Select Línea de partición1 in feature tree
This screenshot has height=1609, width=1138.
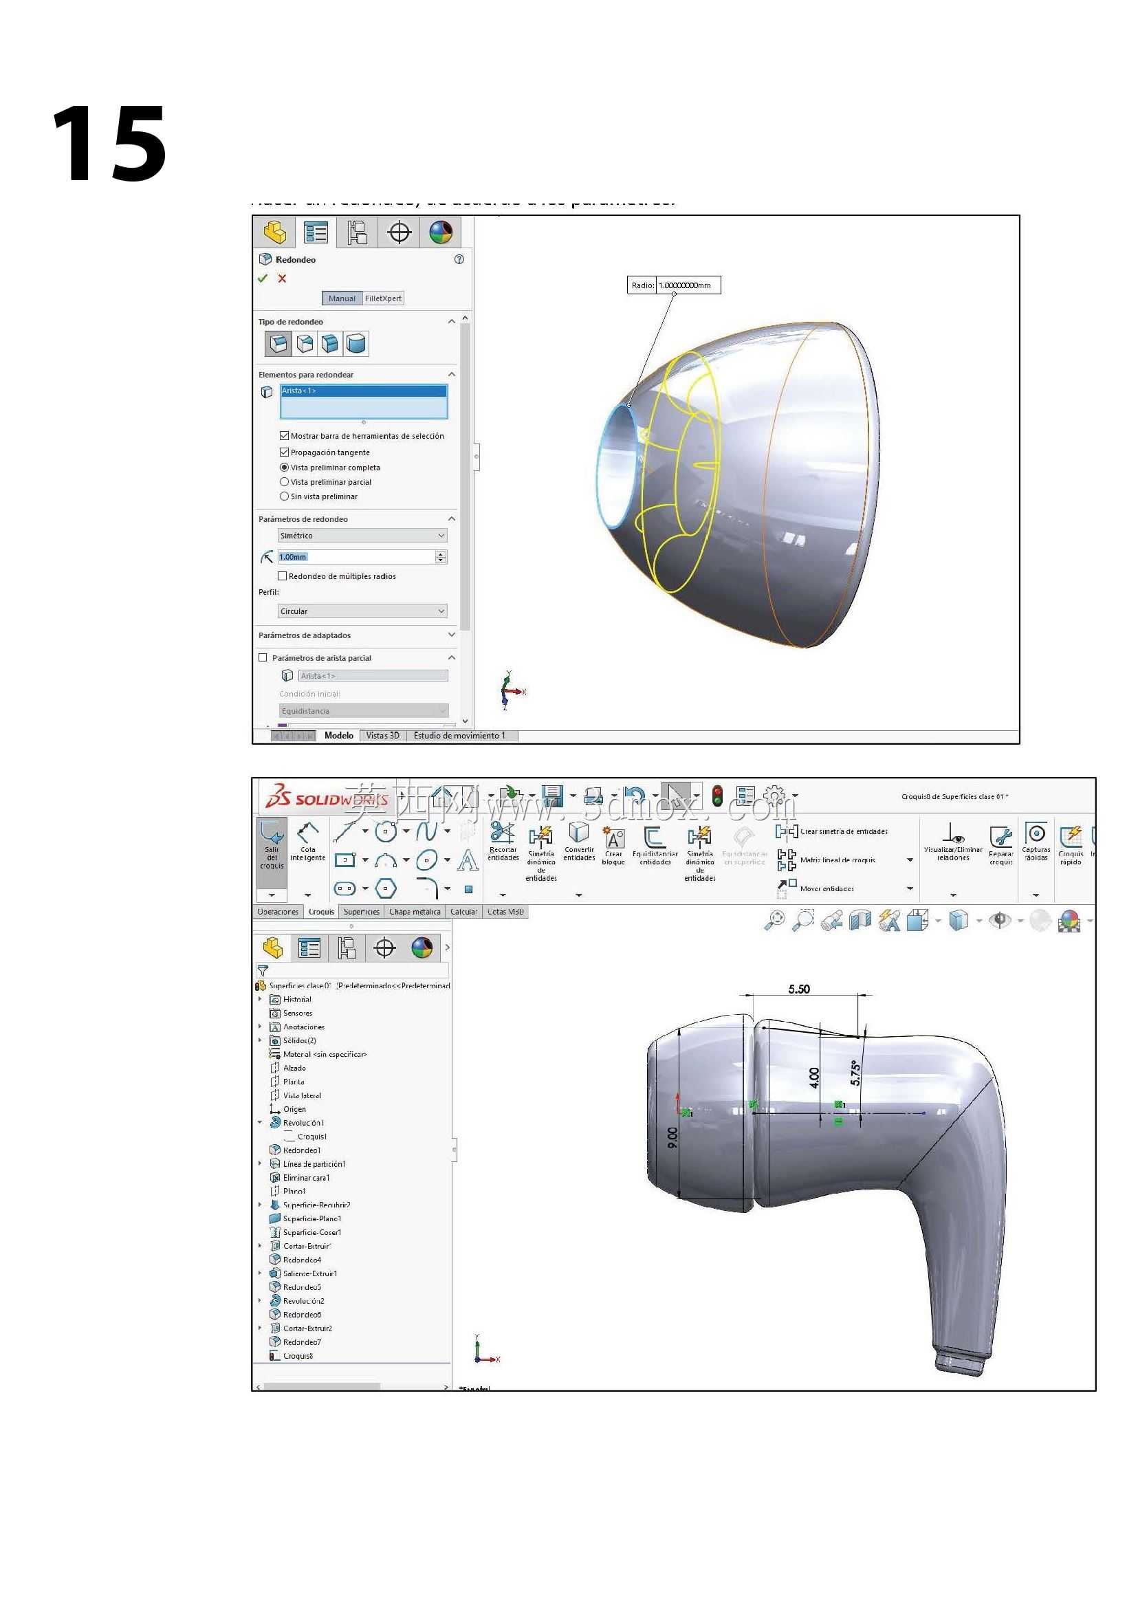coord(307,1164)
